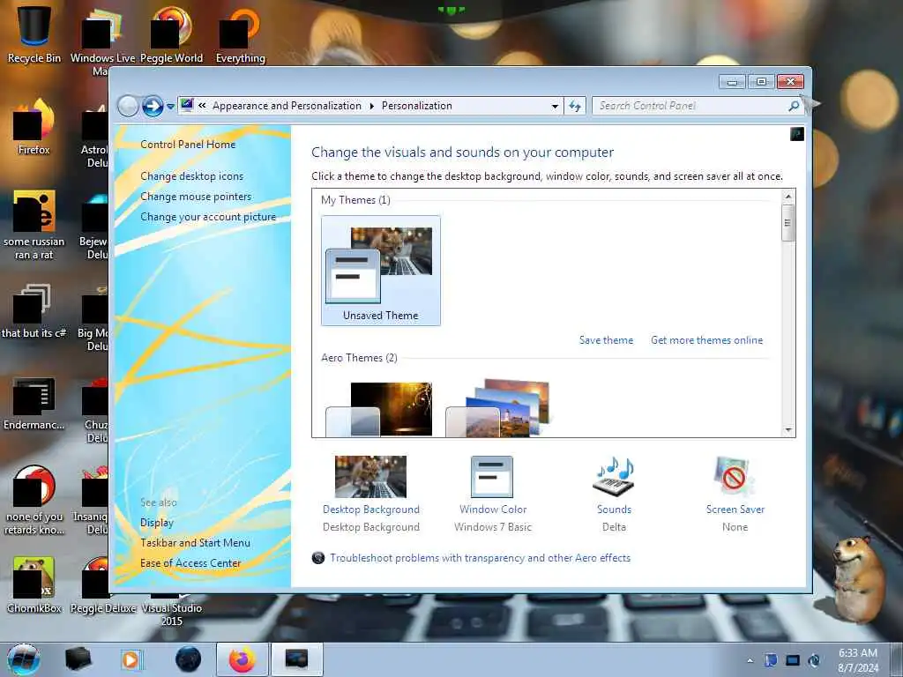Click the Back navigation arrow button
This screenshot has width=903, height=677.
128,106
